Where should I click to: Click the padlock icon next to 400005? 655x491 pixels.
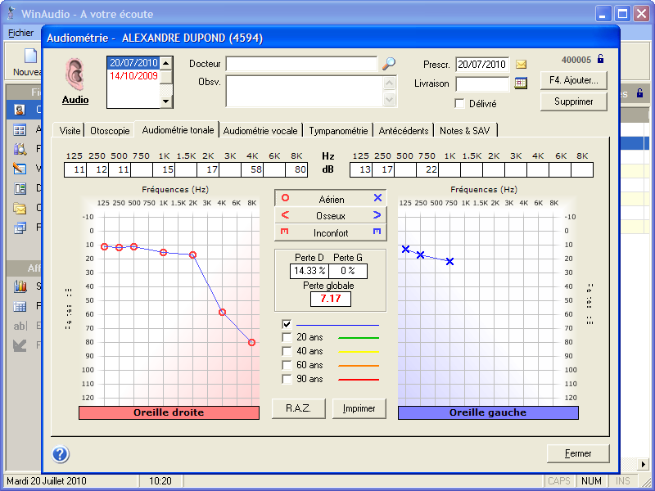coord(600,59)
